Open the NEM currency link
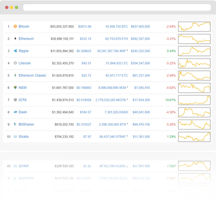The width and height of the screenshot is (216, 200). point(23,88)
